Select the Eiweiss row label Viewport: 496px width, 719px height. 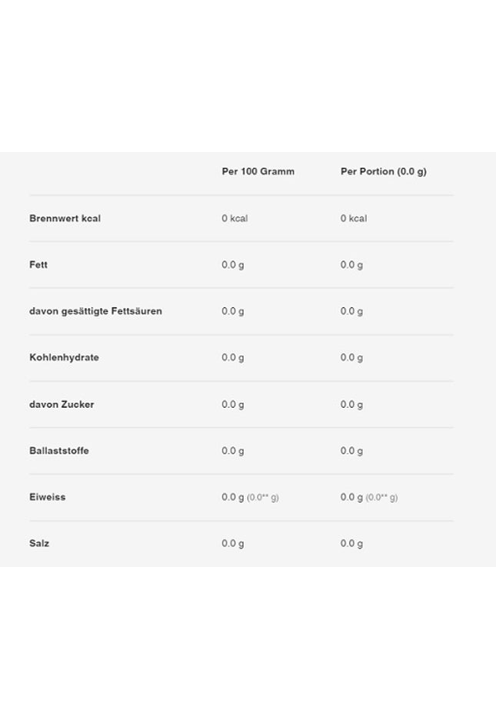[48, 497]
